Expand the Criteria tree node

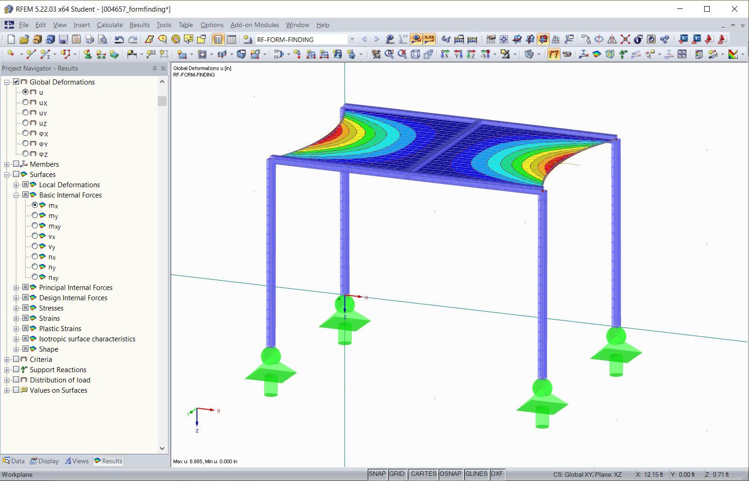pos(7,360)
